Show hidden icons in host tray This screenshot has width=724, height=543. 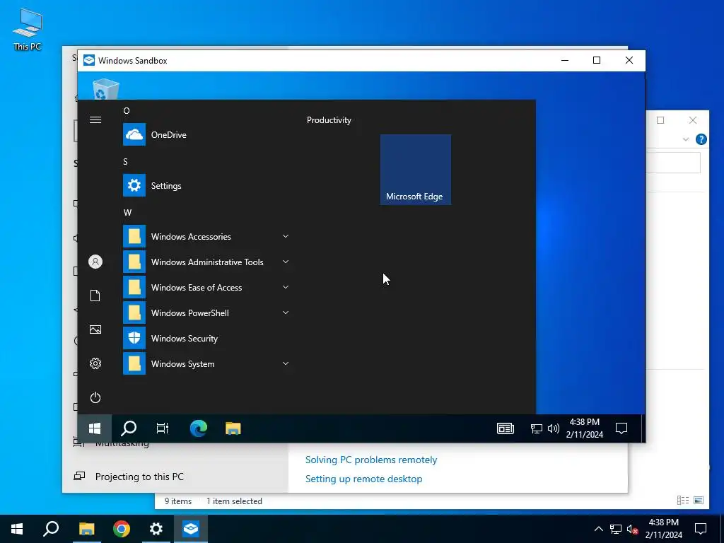(x=598, y=529)
